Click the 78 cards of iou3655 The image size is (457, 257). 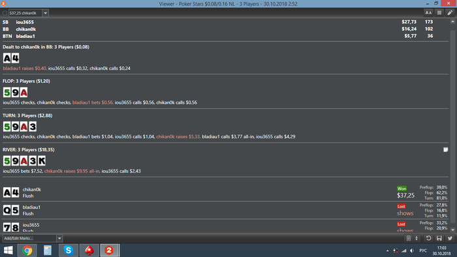(11, 227)
